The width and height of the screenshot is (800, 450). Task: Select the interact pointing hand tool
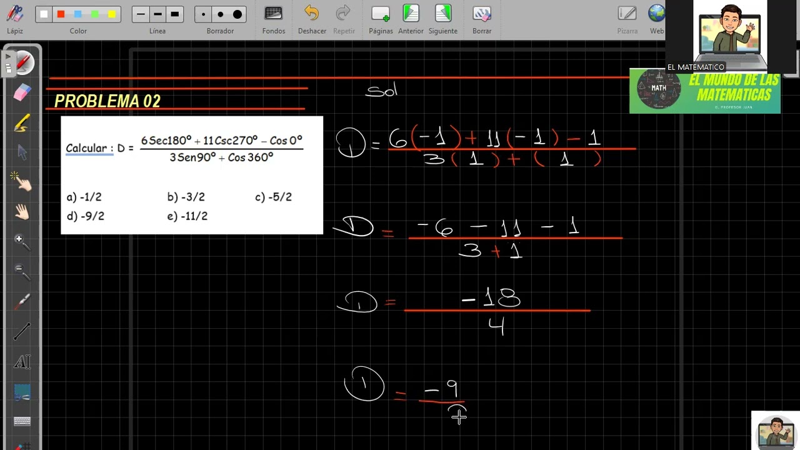click(22, 182)
